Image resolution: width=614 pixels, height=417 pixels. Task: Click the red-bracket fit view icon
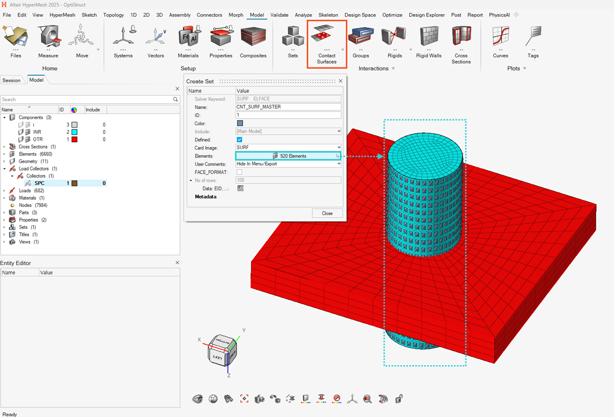point(244,398)
